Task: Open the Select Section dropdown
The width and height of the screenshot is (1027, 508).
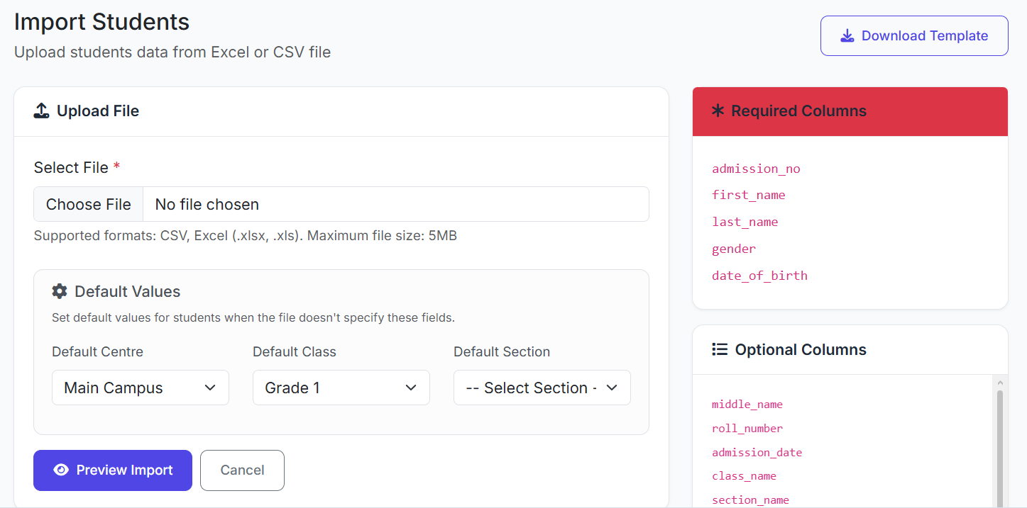Action: pyautogui.click(x=542, y=388)
